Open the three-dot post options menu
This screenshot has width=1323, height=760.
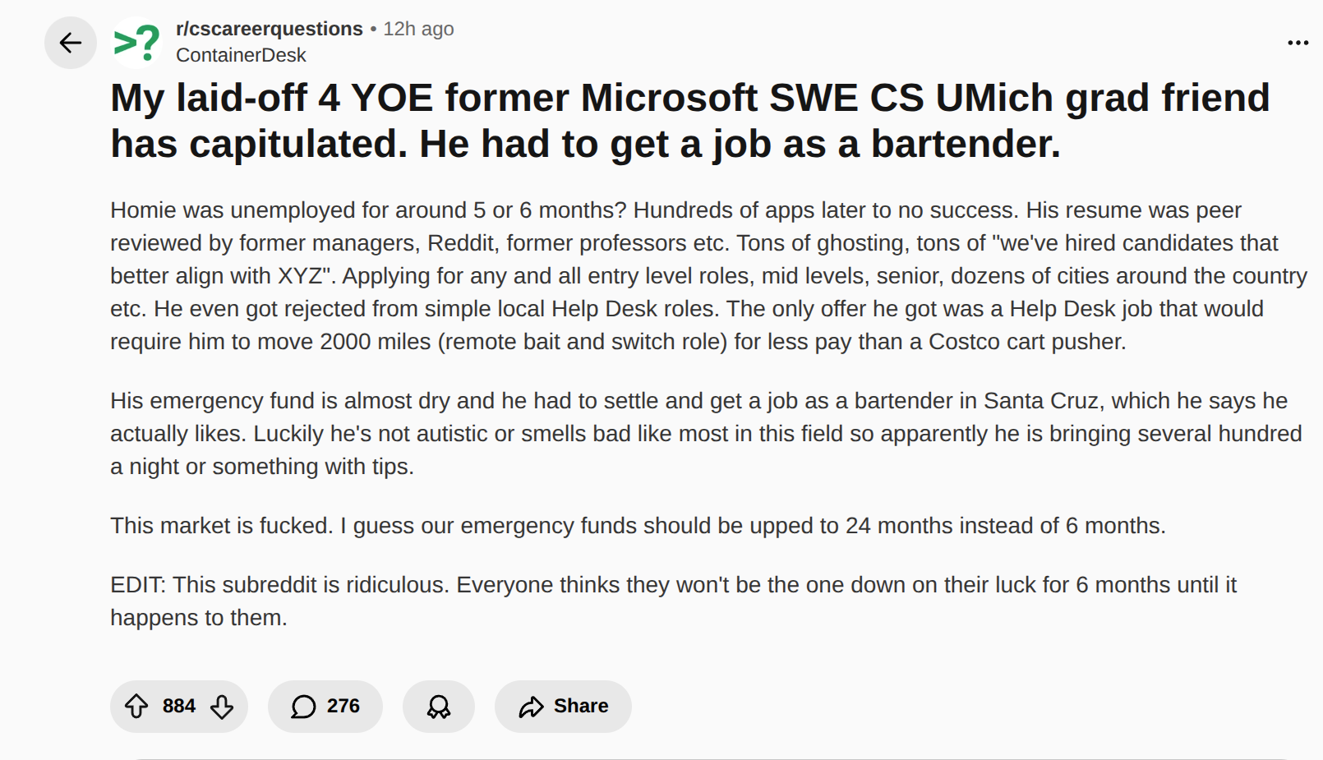(x=1298, y=43)
